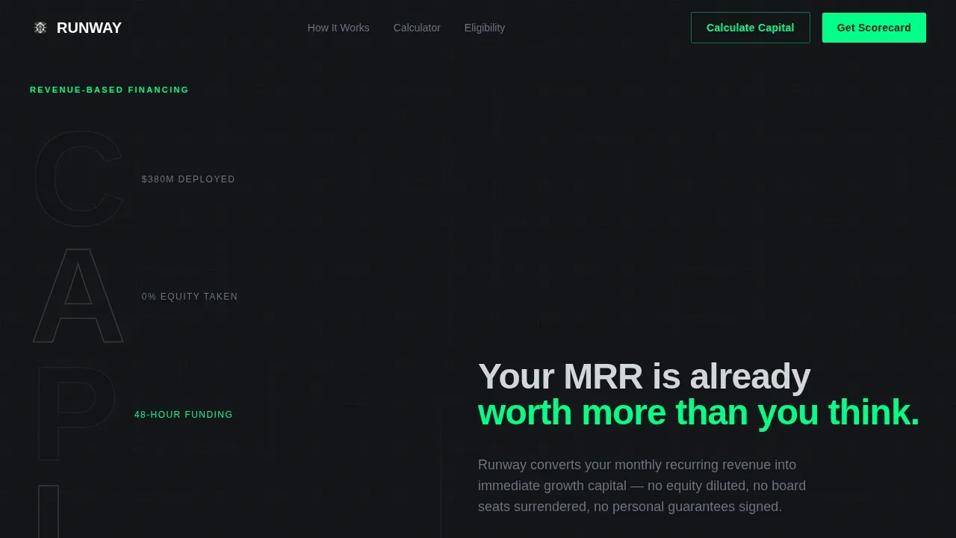The width and height of the screenshot is (956, 538).
Task: Click the Get Scorecard button
Action: [874, 28]
